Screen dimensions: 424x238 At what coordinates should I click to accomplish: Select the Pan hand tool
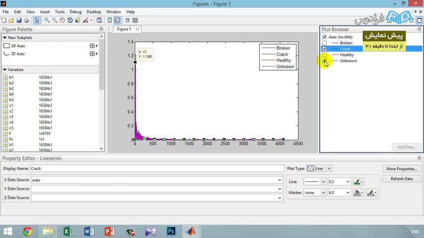(x=62, y=20)
